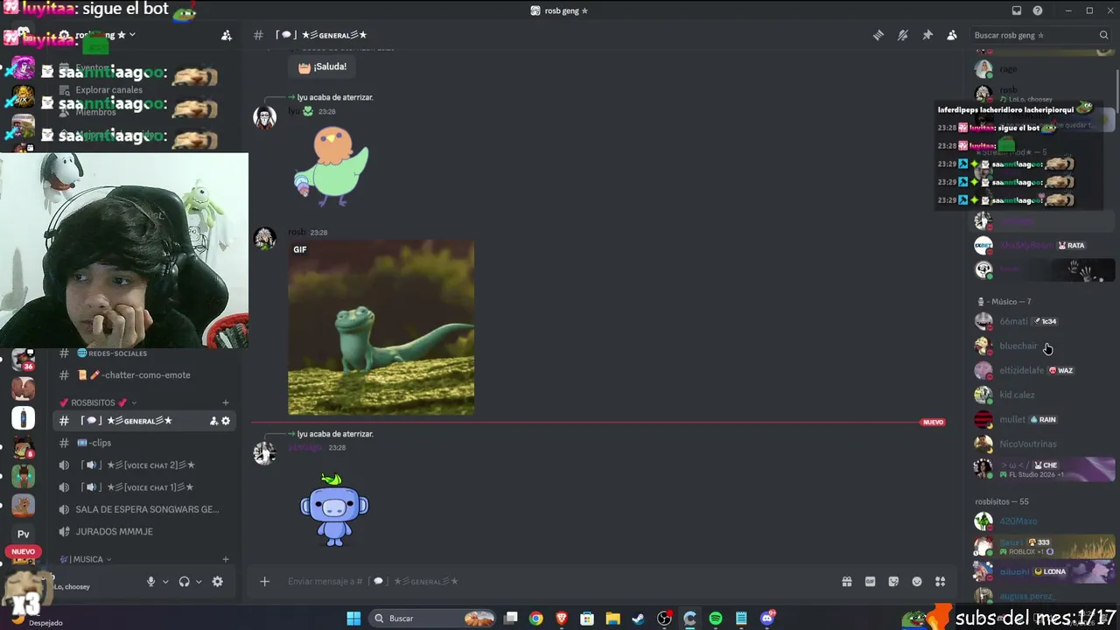Open File Explorer from the taskbar
Image resolution: width=1120 pixels, height=630 pixels.
point(612,619)
